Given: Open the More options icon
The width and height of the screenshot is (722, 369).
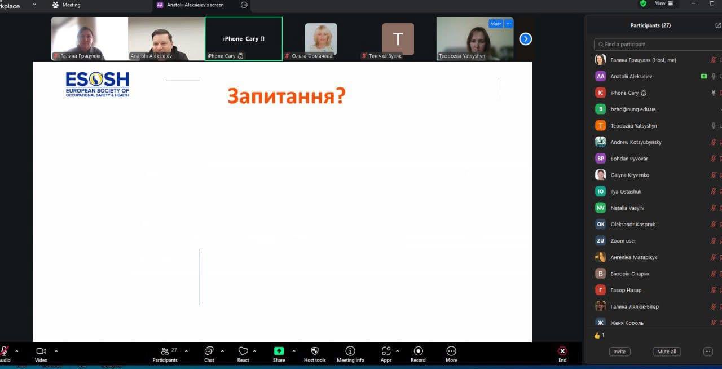Looking at the screenshot, I should pyautogui.click(x=451, y=351).
